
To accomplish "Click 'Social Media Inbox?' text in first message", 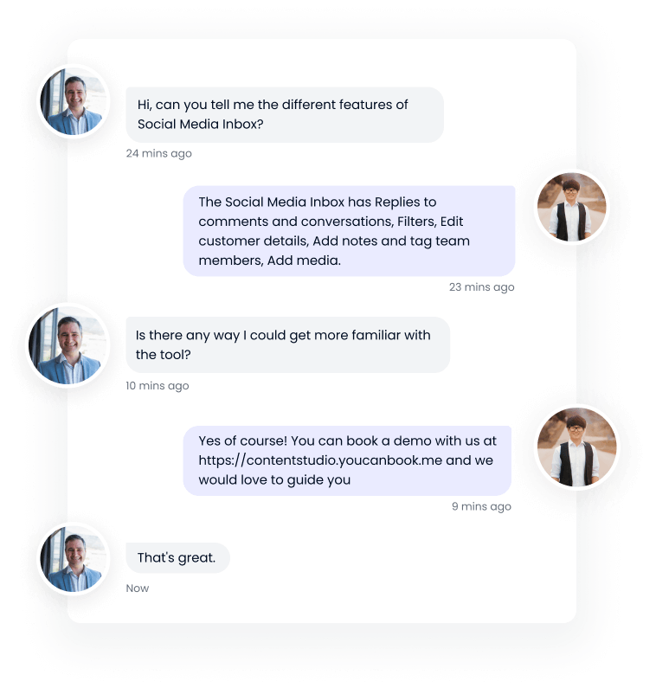I will [200, 124].
